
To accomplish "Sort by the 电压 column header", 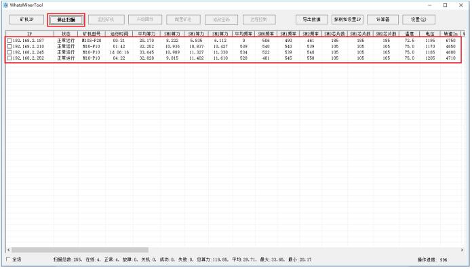I will tap(430, 34).
